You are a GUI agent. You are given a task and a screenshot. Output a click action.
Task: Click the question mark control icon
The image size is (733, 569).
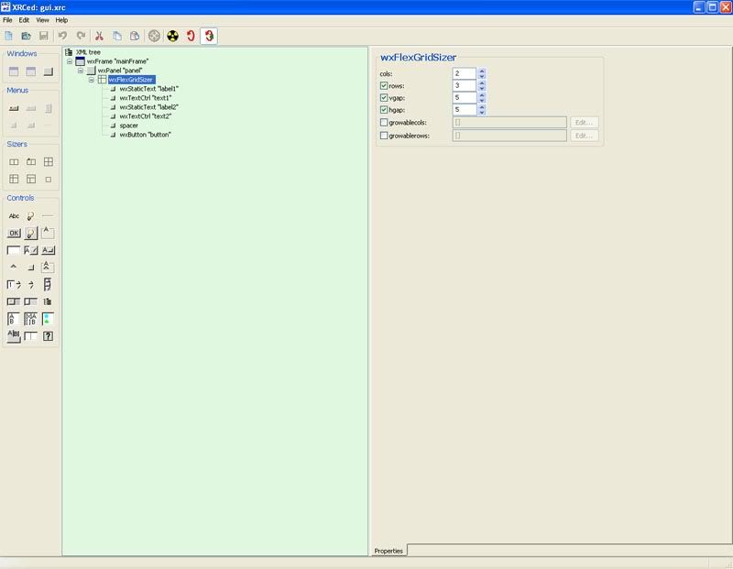[x=48, y=336]
